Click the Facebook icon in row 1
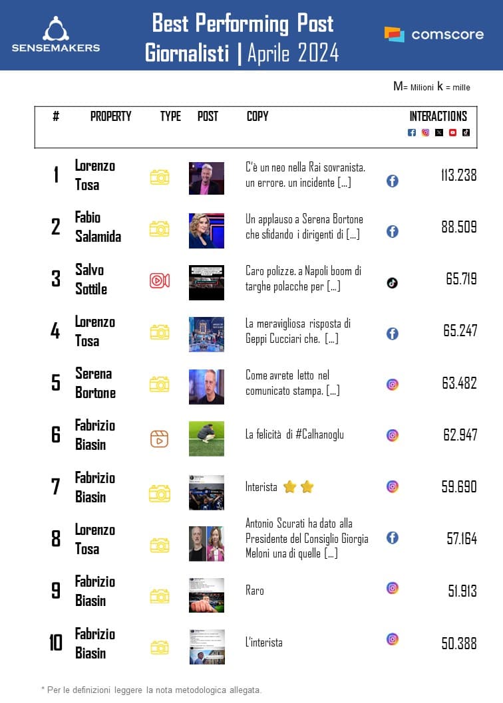503x703 pixels. coord(393,180)
